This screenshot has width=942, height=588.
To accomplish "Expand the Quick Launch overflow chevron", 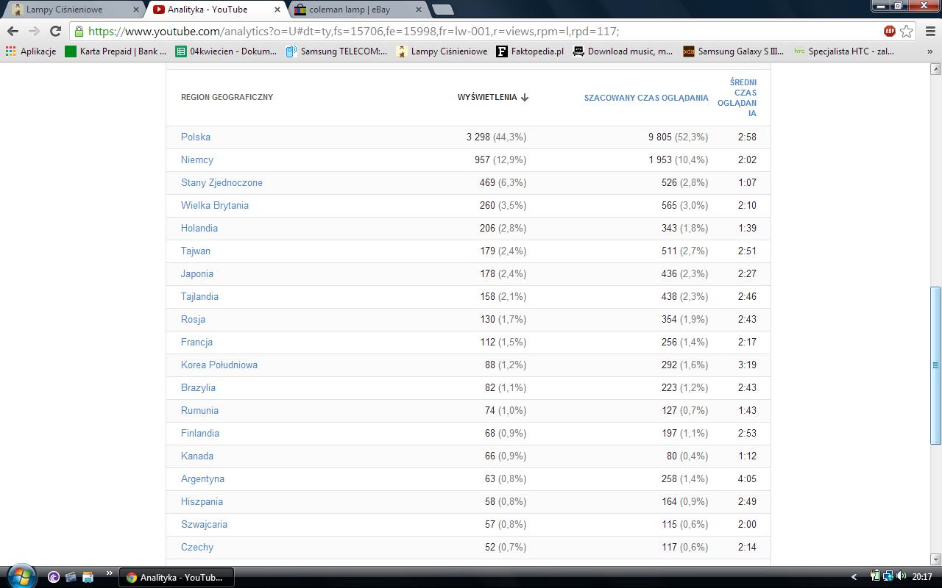I will 110,573.
